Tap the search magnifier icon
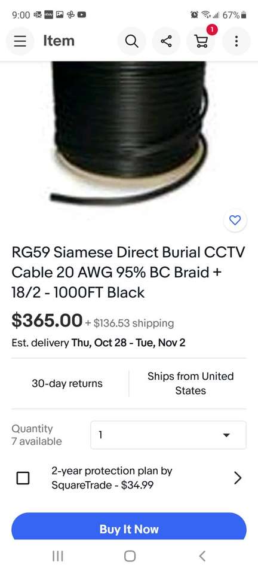Image resolution: width=258 pixels, height=574 pixels. click(131, 41)
